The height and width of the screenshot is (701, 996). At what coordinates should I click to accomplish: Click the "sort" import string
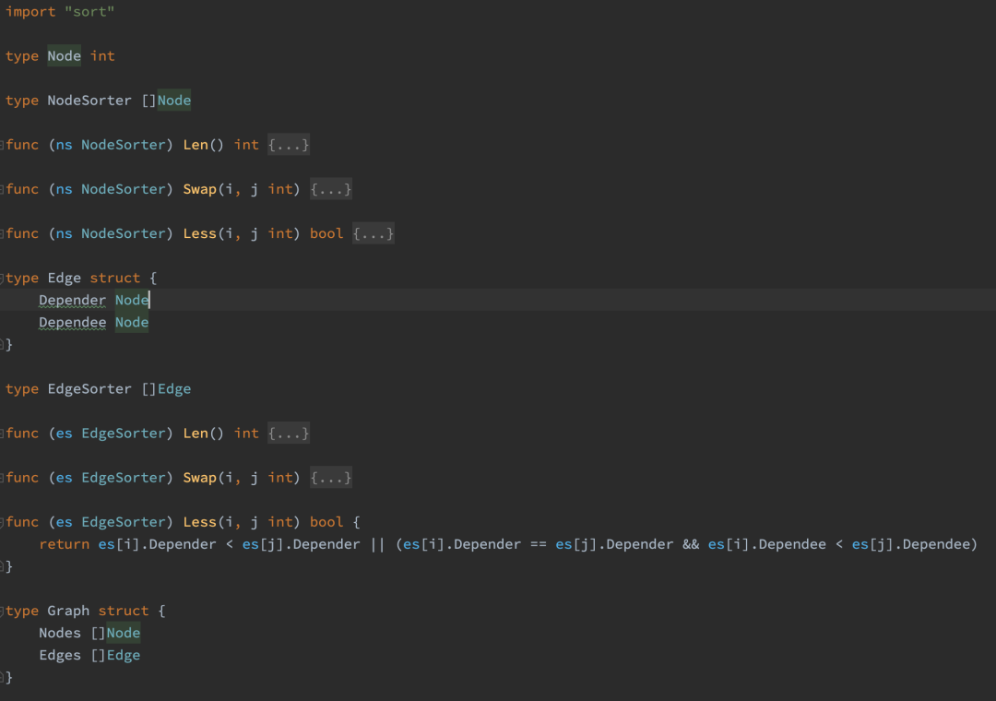coord(89,11)
